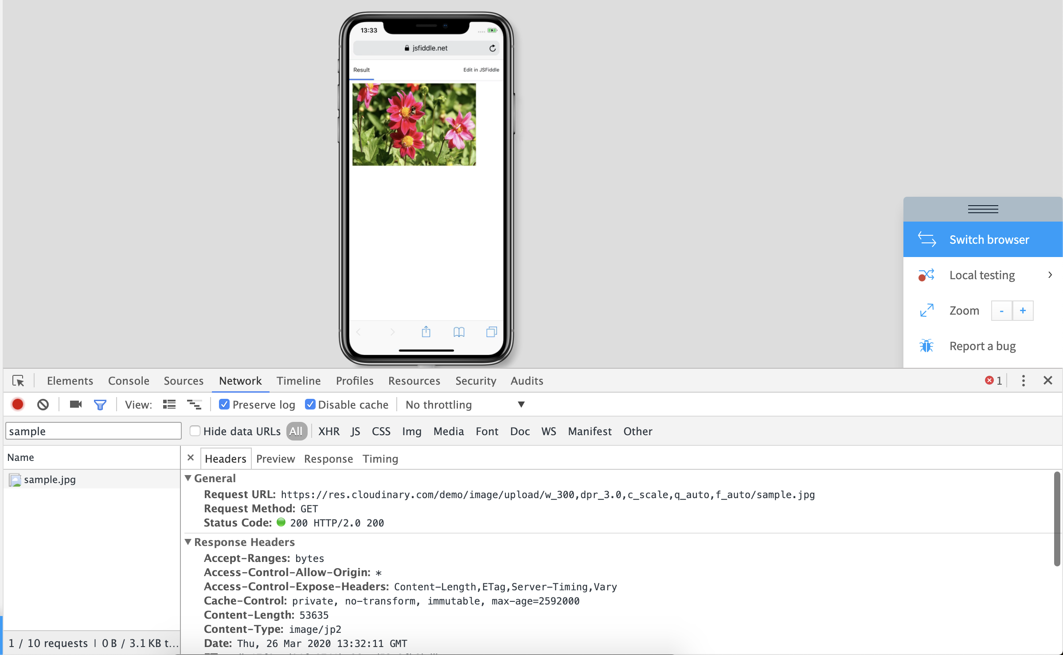
Task: Select sample.jpg in the request list
Action: point(50,479)
